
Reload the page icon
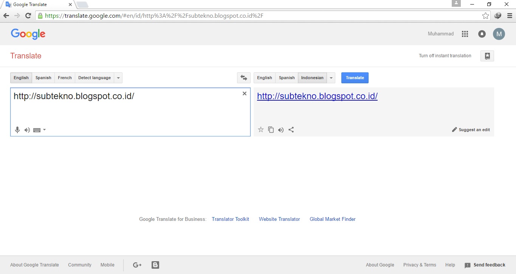click(x=28, y=15)
